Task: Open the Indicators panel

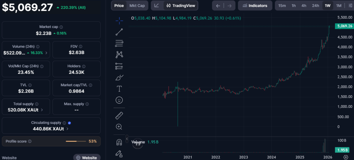Action: tap(255, 6)
